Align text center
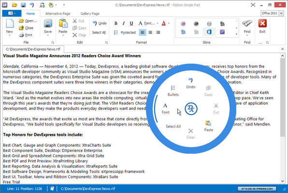The height and width of the screenshot is (193, 288). pos(150,32)
